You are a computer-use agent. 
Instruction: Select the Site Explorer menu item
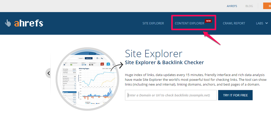153,23
